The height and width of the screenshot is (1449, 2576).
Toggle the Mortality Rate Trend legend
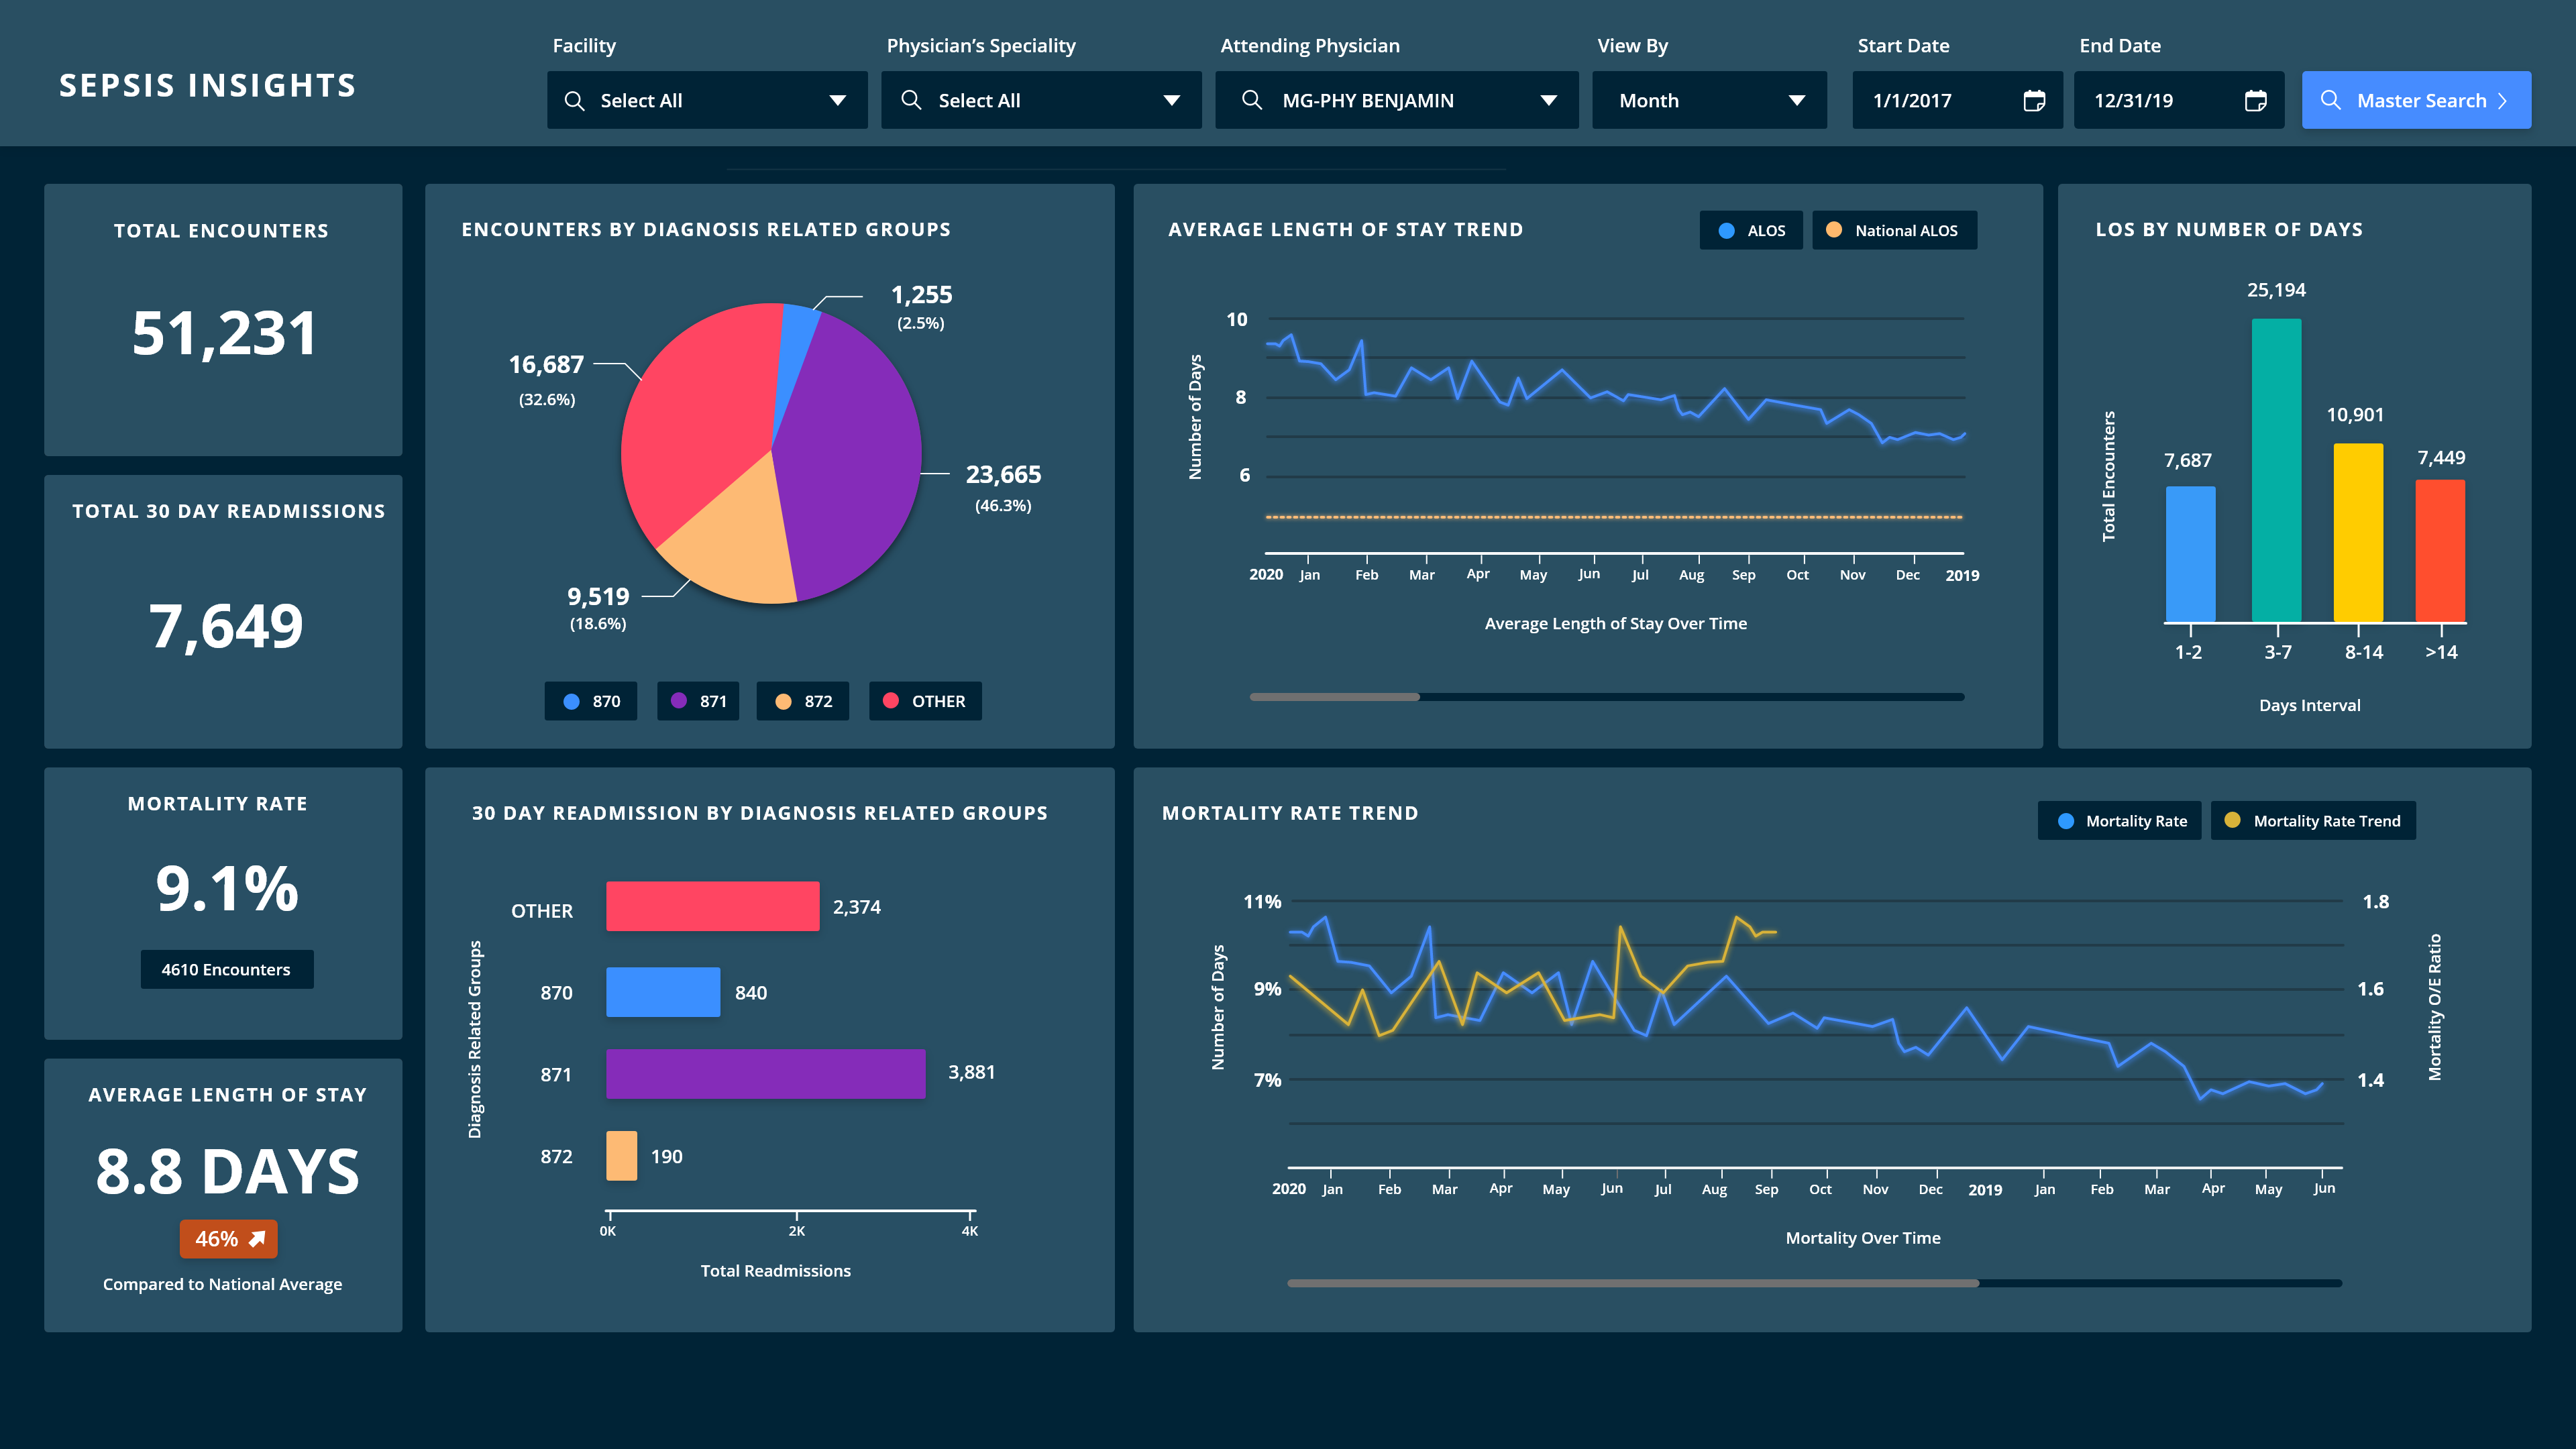click(x=2313, y=821)
